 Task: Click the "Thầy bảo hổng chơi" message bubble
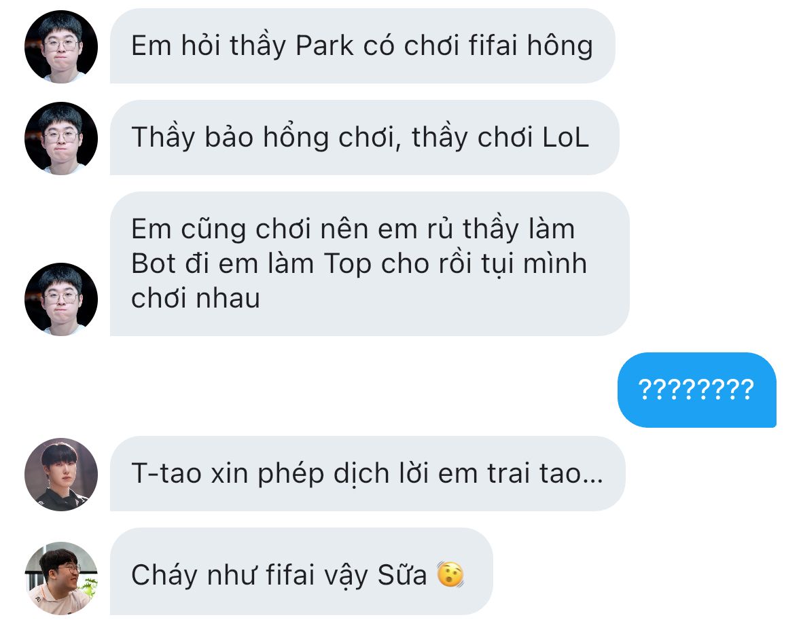pyautogui.click(x=365, y=138)
